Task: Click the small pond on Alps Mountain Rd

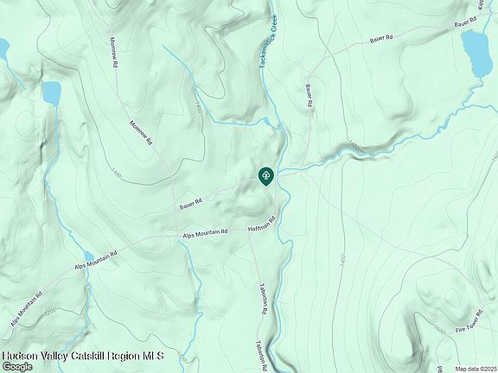Action: coord(88,256)
